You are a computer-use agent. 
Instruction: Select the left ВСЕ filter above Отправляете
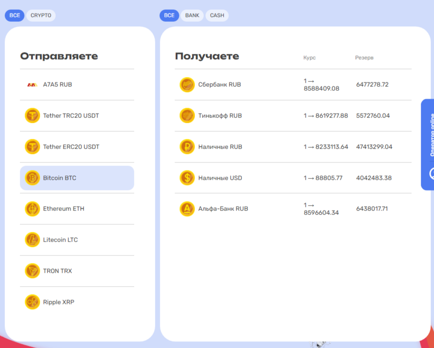[x=15, y=16]
